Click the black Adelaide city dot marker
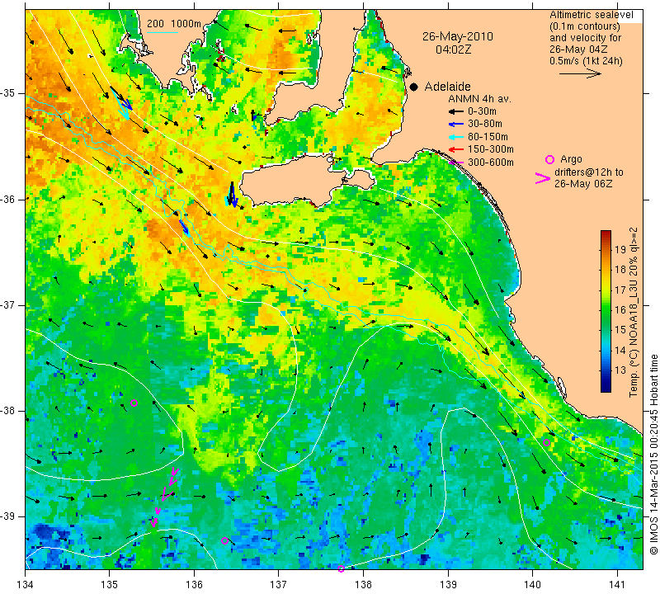660x594 pixels. [414, 87]
